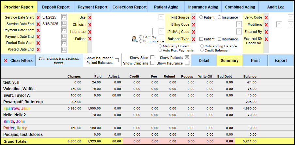
Task: Export the report data
Action: tap(281, 61)
